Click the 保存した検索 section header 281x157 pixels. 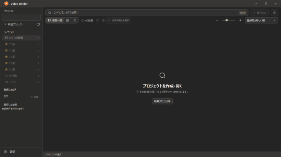click(x=10, y=105)
